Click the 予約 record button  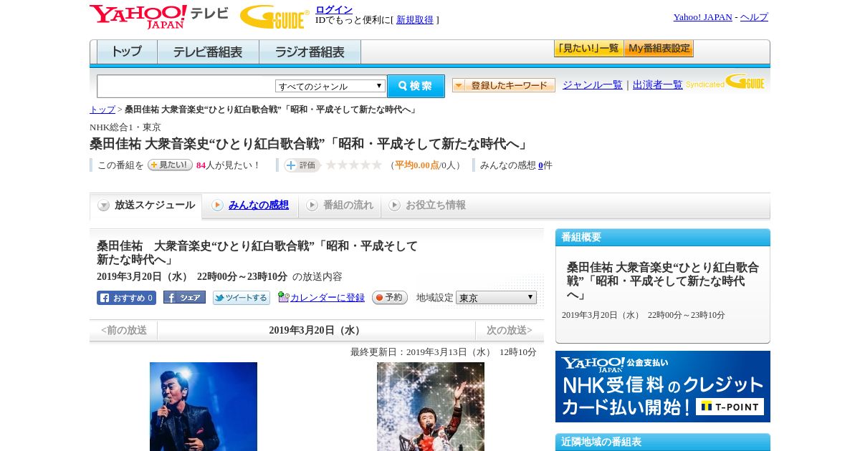click(x=390, y=297)
